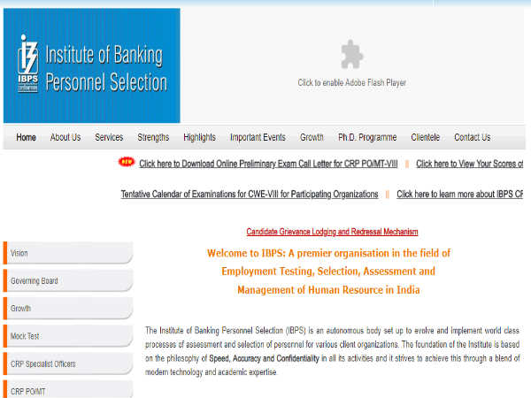Select Vision in the left sidebar
Viewport: 531px width, 398px height.
68,253
